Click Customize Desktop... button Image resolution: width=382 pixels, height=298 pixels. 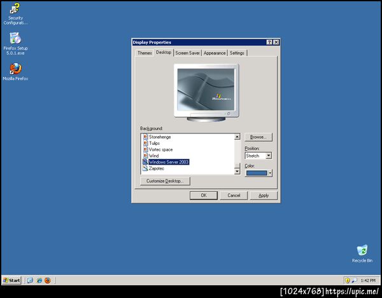coord(165,181)
